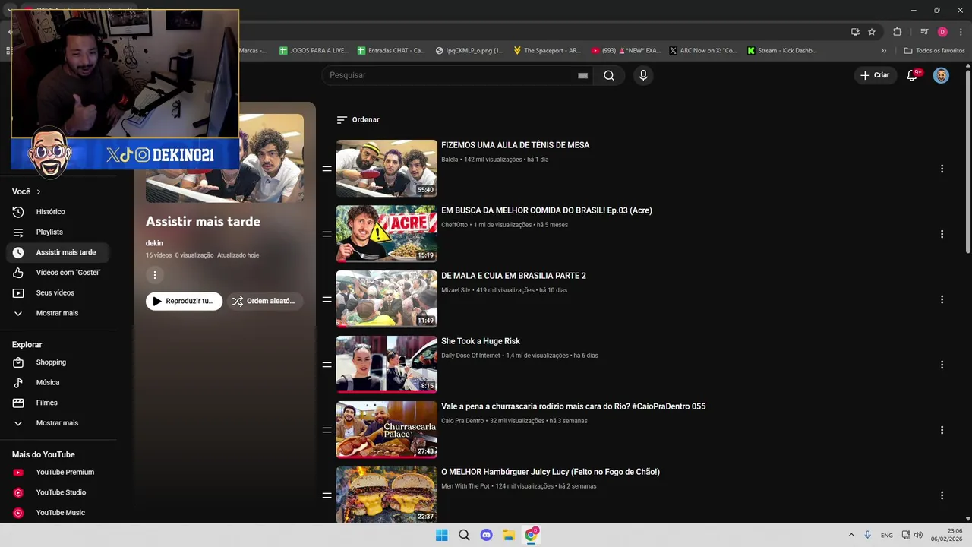972x547 pixels.
Task: Open the ACRE video thumbnail
Action: 387,233
